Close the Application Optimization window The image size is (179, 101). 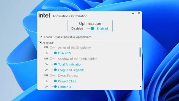(x=139, y=13)
